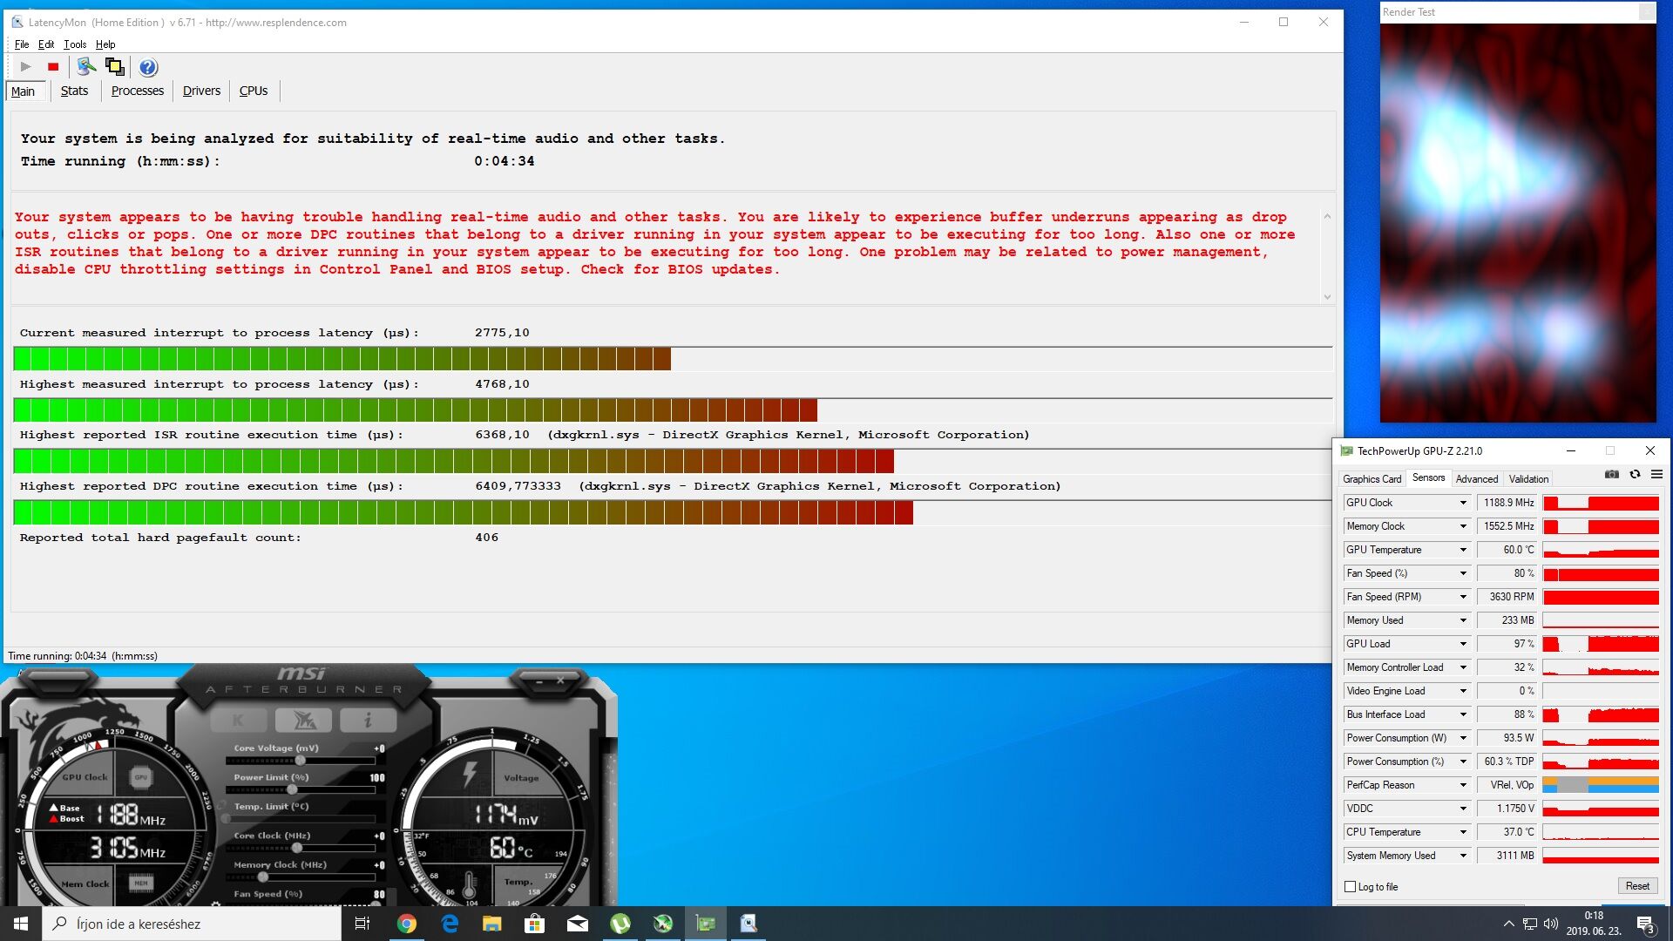Switch to GPU-Z via its taskbar icon

[x=706, y=924]
